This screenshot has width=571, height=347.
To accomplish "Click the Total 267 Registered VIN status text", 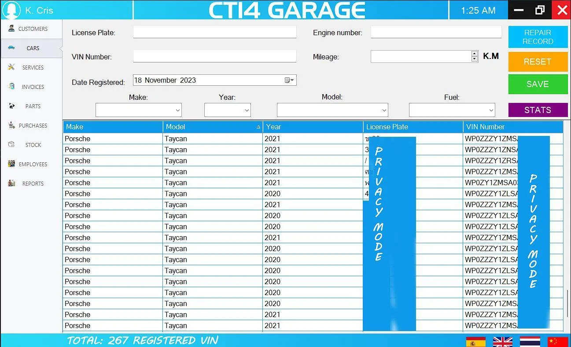I will [143, 340].
